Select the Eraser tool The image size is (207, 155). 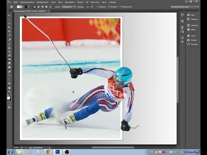pyautogui.click(x=9, y=56)
